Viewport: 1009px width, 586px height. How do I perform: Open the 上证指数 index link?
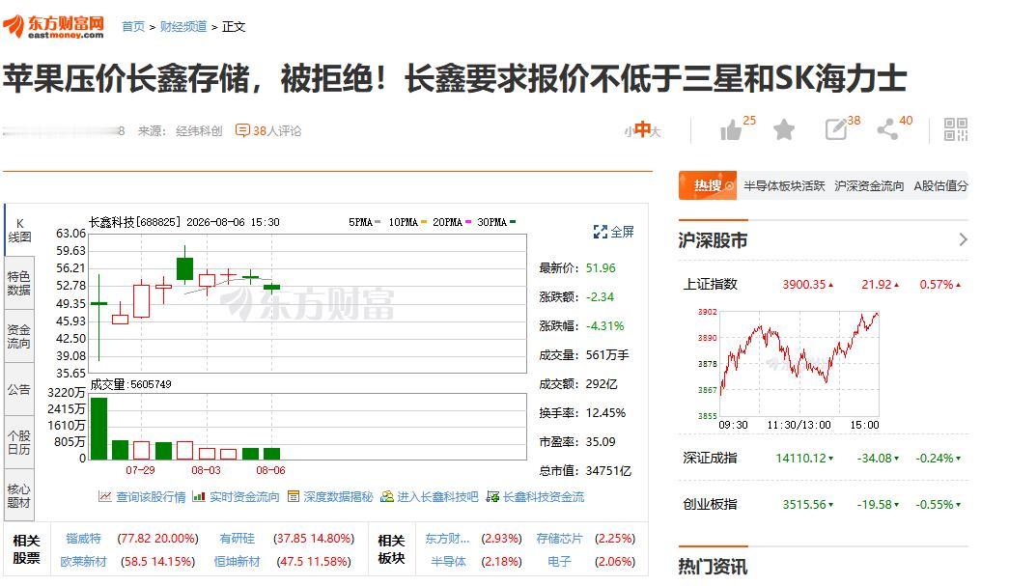[710, 285]
